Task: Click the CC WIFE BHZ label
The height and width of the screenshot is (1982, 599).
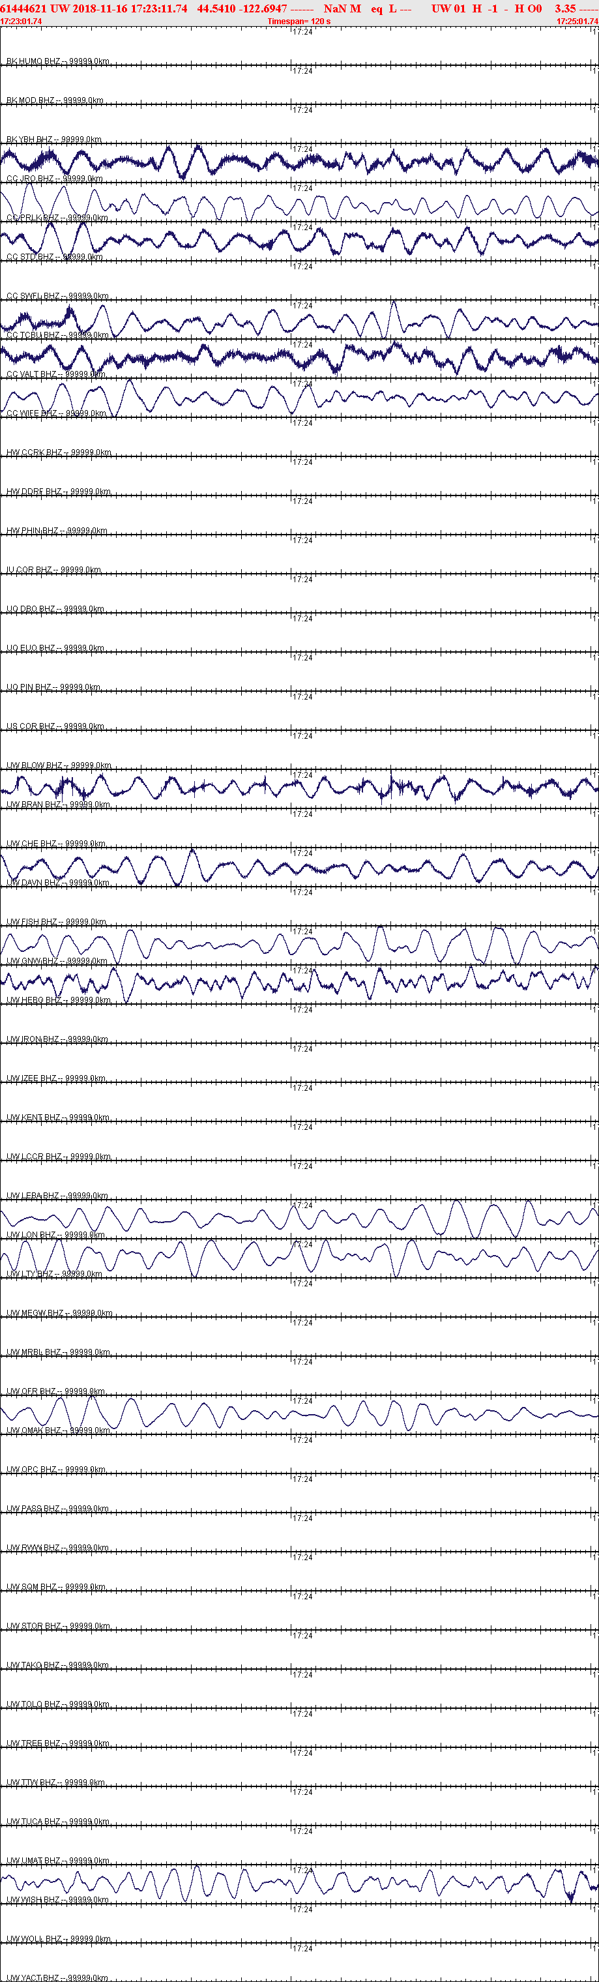Action: [56, 413]
